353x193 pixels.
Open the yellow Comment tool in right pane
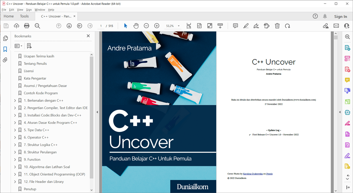(347, 80)
